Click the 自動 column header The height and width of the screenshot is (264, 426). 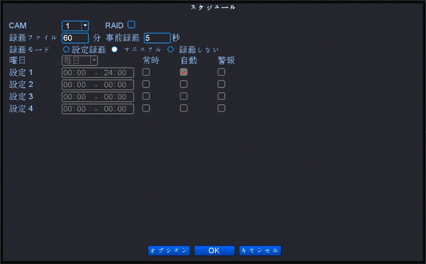click(189, 60)
